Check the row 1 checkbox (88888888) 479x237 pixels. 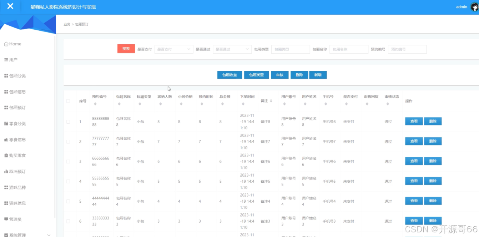68,122
